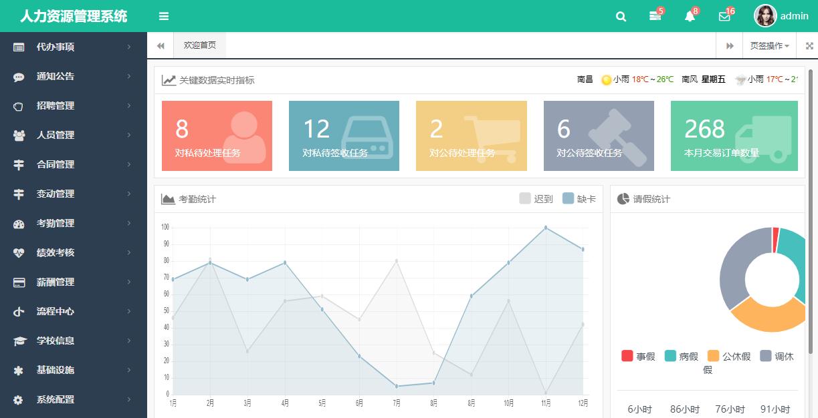The width and height of the screenshot is (818, 418).
Task: Open the envelope messages icon
Action: click(x=724, y=17)
